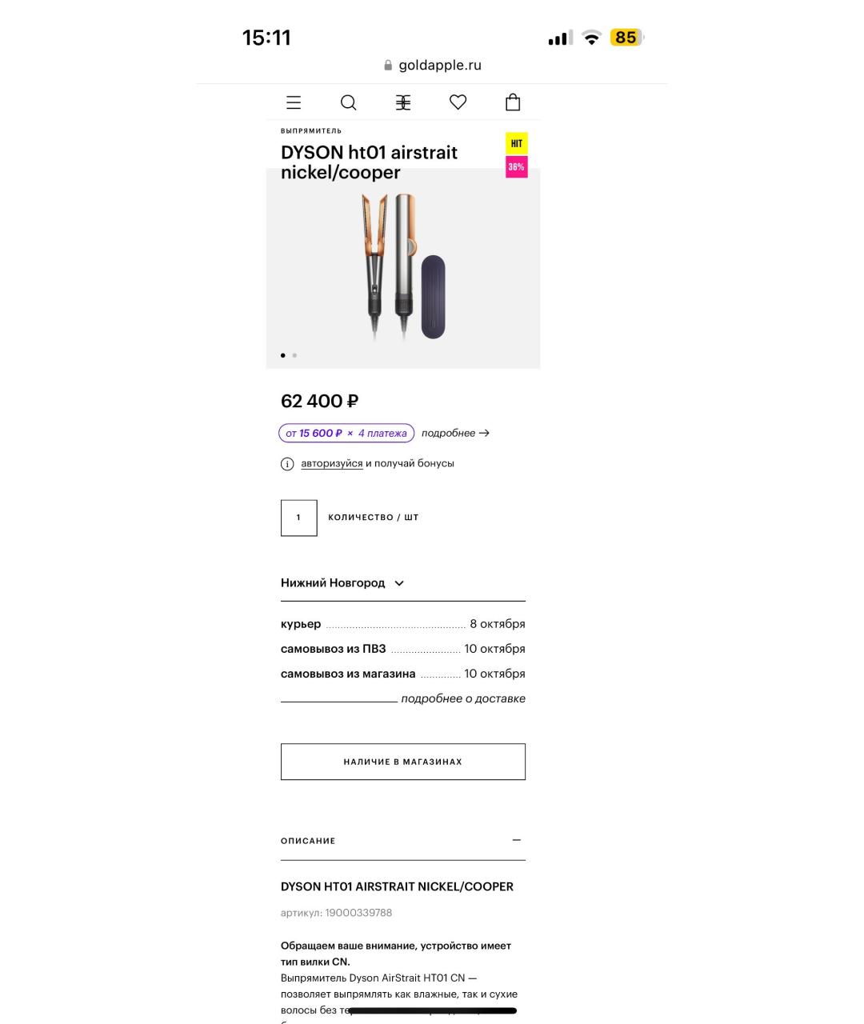Image resolution: width=864 pixels, height=1024 pixels.
Task: Go to Gold Apple logo home
Action: [403, 102]
